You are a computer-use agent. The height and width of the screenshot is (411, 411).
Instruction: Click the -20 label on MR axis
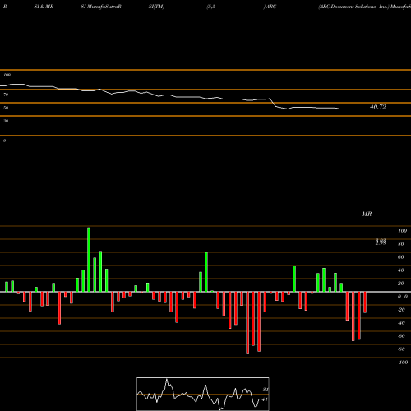point(401,310)
